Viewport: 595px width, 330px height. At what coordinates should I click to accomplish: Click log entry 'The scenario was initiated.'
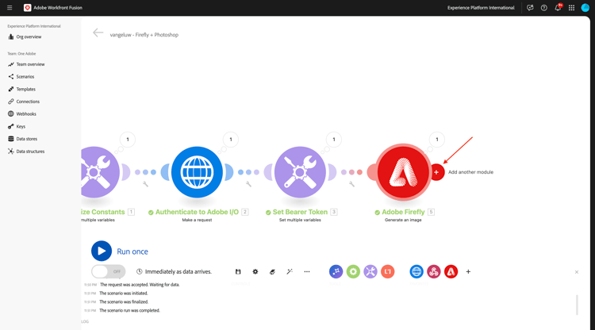point(123,294)
